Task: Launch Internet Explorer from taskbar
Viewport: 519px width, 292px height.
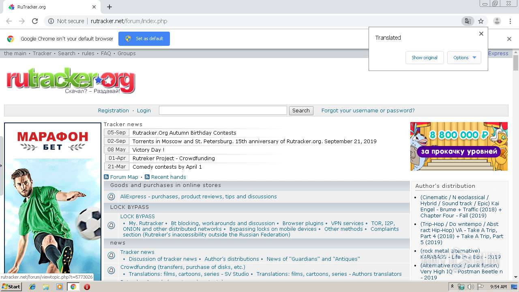Action: pyautogui.click(x=32, y=287)
